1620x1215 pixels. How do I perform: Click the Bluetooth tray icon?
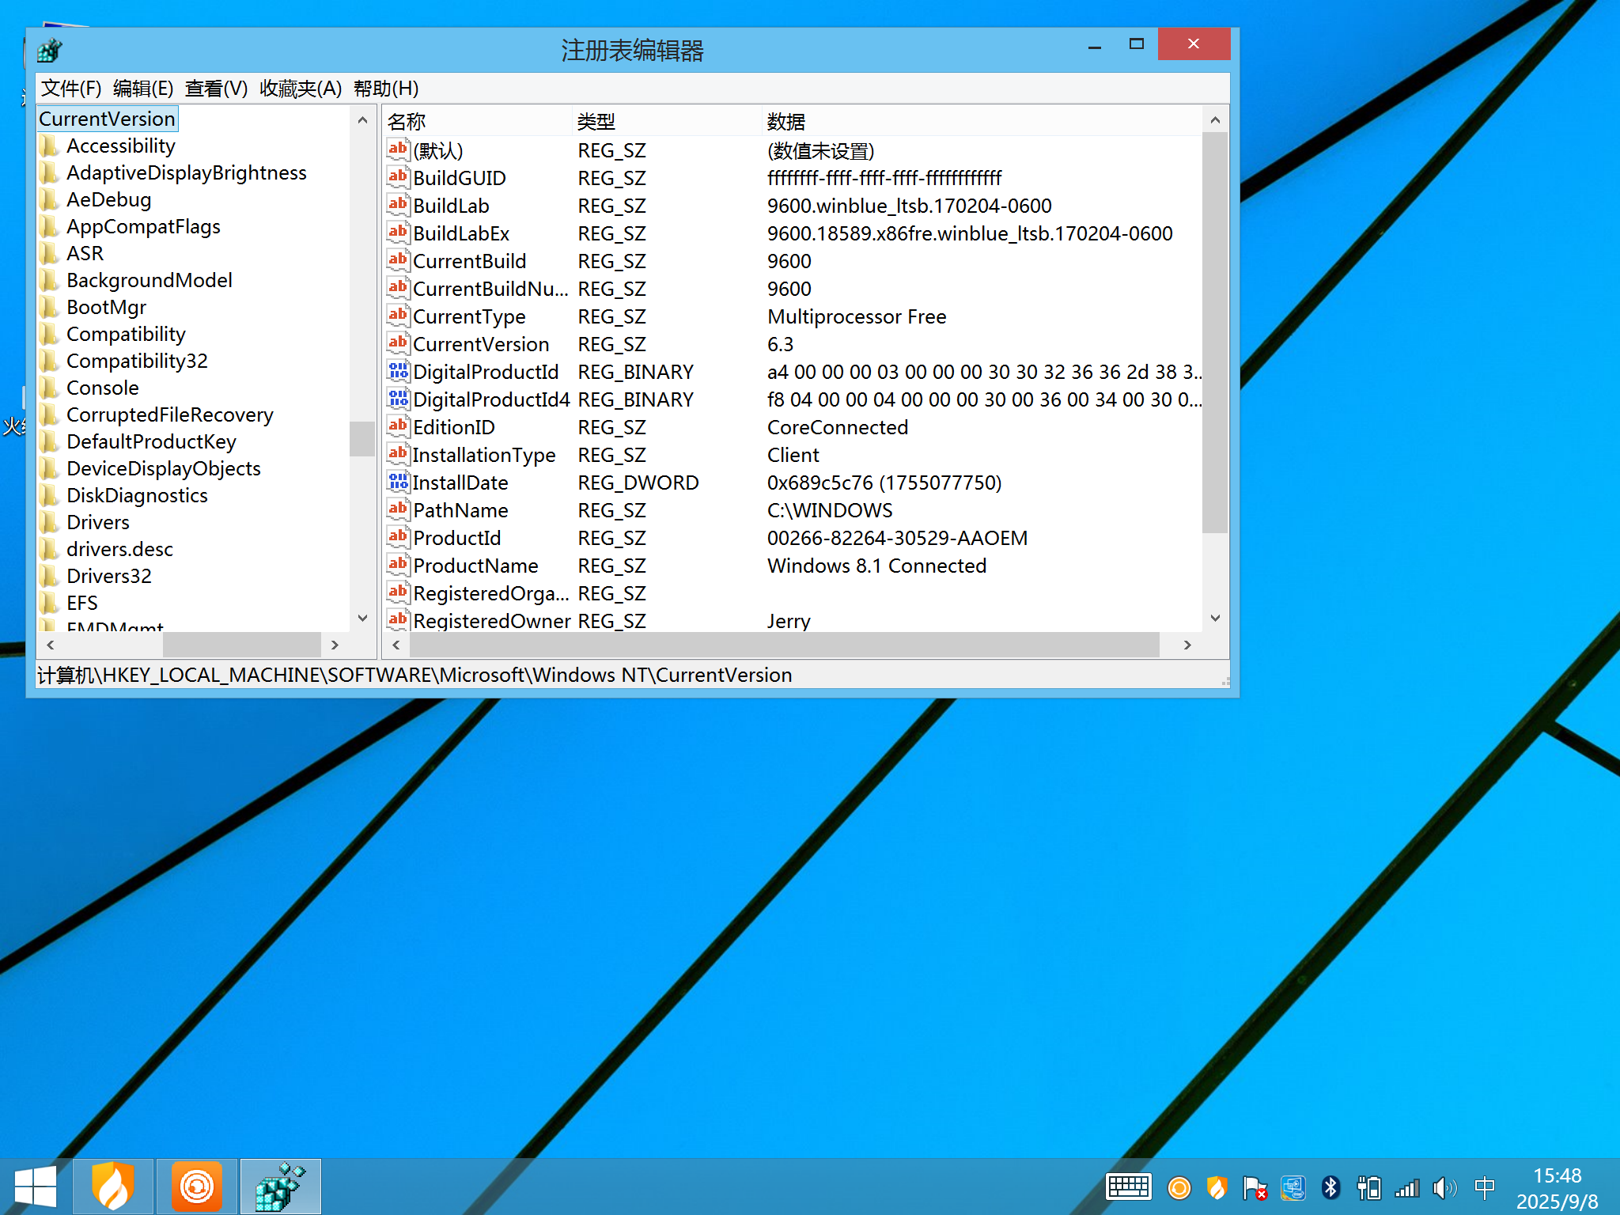1331,1187
